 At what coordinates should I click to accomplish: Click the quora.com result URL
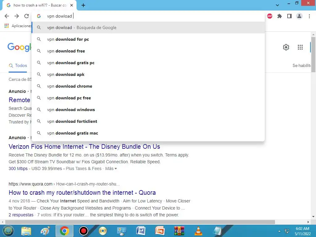[64, 184]
